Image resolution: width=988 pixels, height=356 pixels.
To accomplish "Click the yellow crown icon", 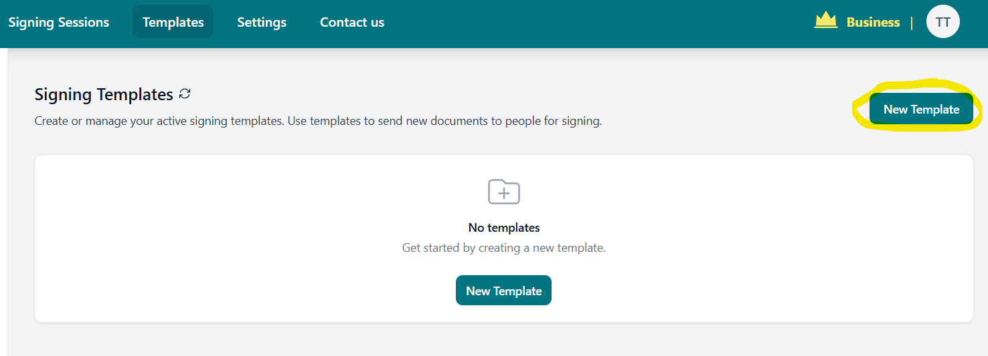I will [x=826, y=21].
